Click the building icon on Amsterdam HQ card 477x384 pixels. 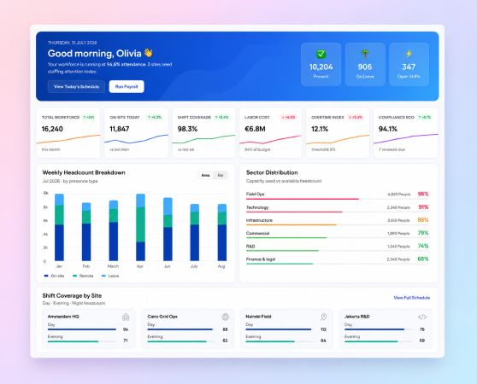coord(126,317)
